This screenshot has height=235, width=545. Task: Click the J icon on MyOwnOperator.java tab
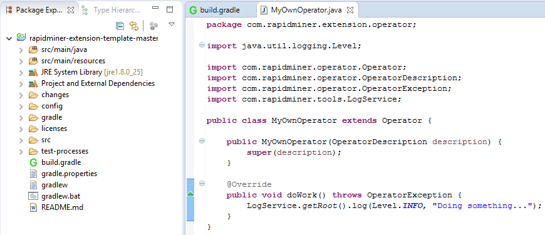(x=264, y=10)
